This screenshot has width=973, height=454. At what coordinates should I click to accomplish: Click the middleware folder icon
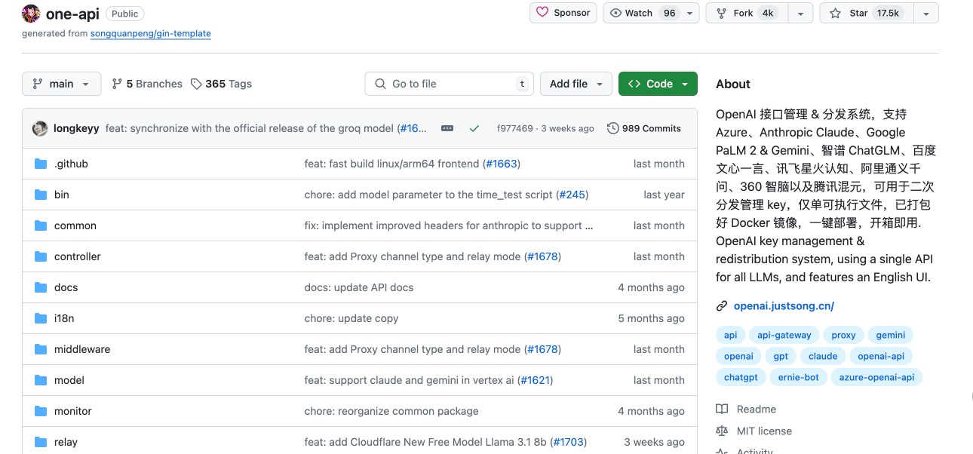point(41,349)
